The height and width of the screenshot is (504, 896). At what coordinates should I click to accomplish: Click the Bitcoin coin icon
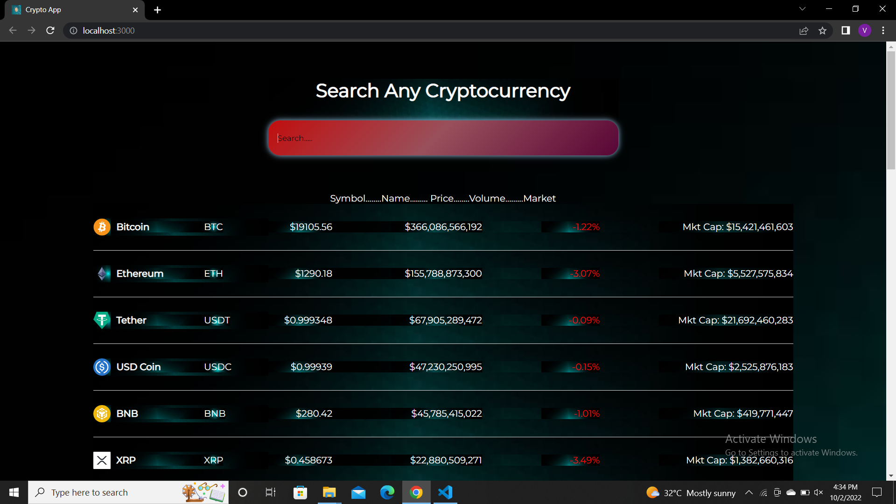(x=102, y=227)
